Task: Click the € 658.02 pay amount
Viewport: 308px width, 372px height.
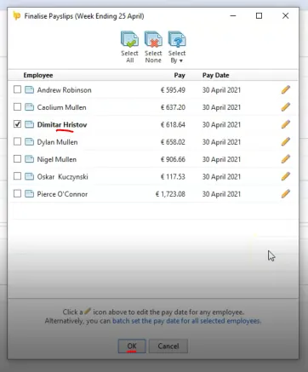Action: [173, 142]
